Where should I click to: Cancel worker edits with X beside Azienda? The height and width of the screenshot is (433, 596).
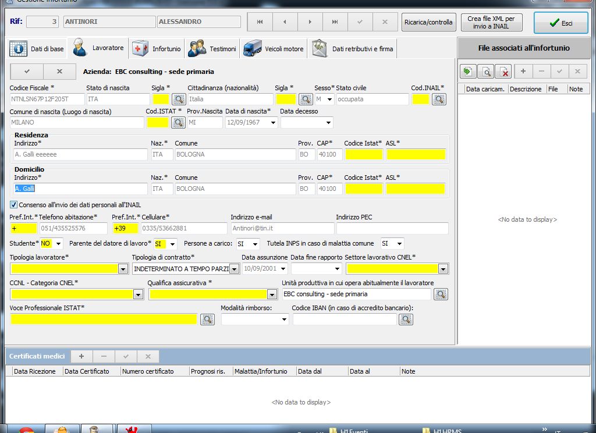[x=60, y=71]
